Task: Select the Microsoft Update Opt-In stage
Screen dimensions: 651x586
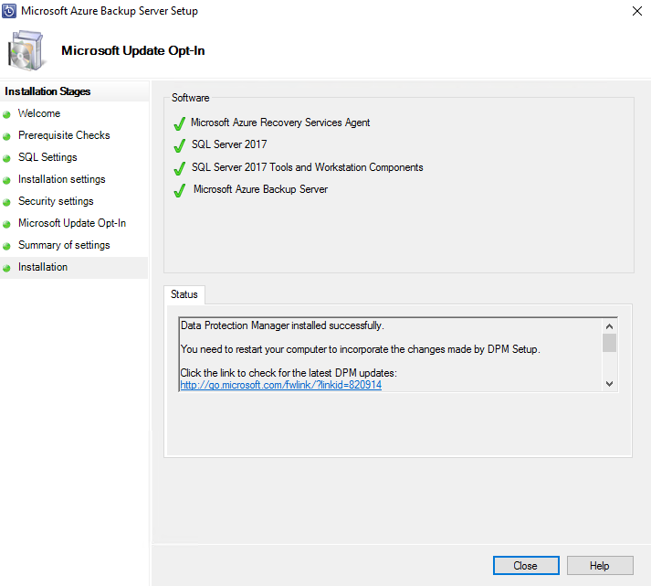Action: [72, 223]
